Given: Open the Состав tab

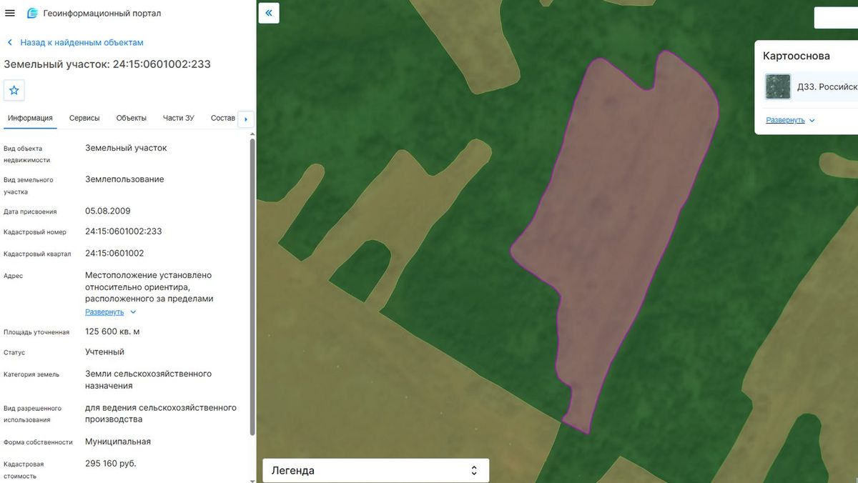Looking at the screenshot, I should [223, 118].
